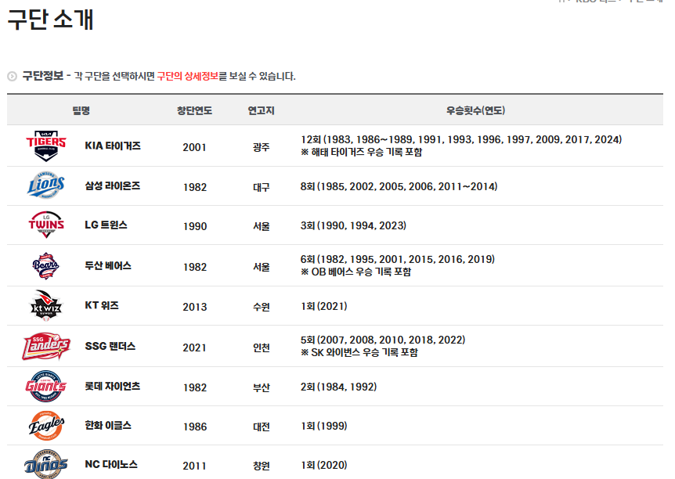Click the 창원 hometown cell
The height and width of the screenshot is (479, 675).
tap(262, 466)
